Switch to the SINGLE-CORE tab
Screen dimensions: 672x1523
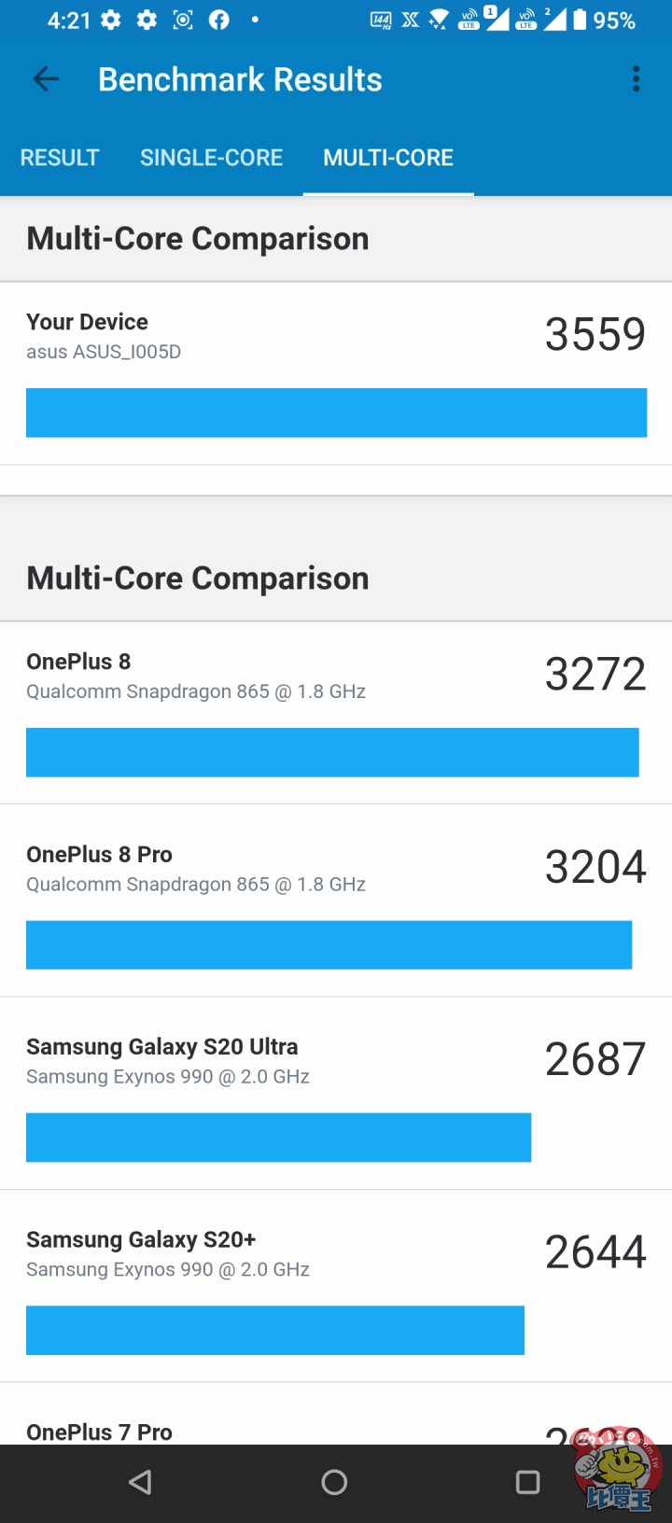pyautogui.click(x=211, y=158)
